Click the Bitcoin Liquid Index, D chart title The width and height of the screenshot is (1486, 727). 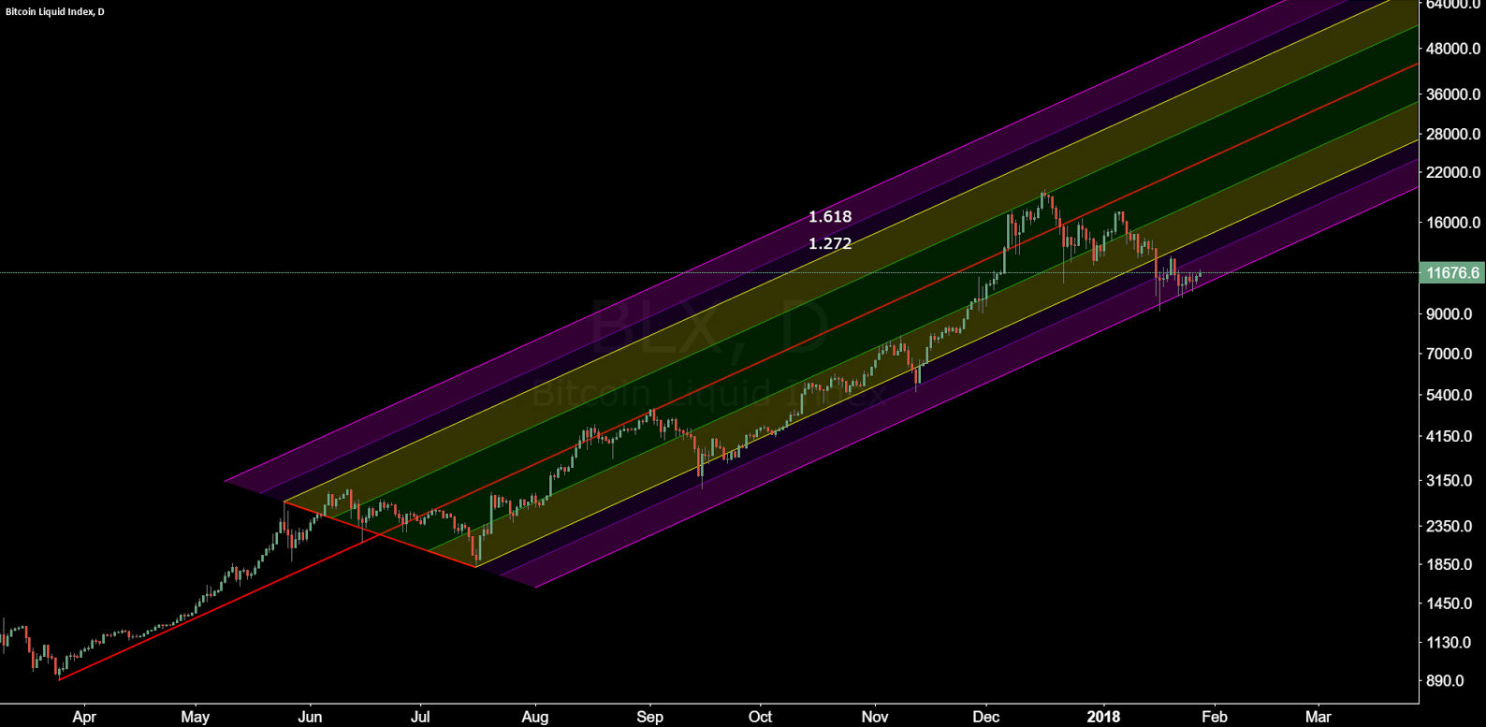(x=55, y=11)
